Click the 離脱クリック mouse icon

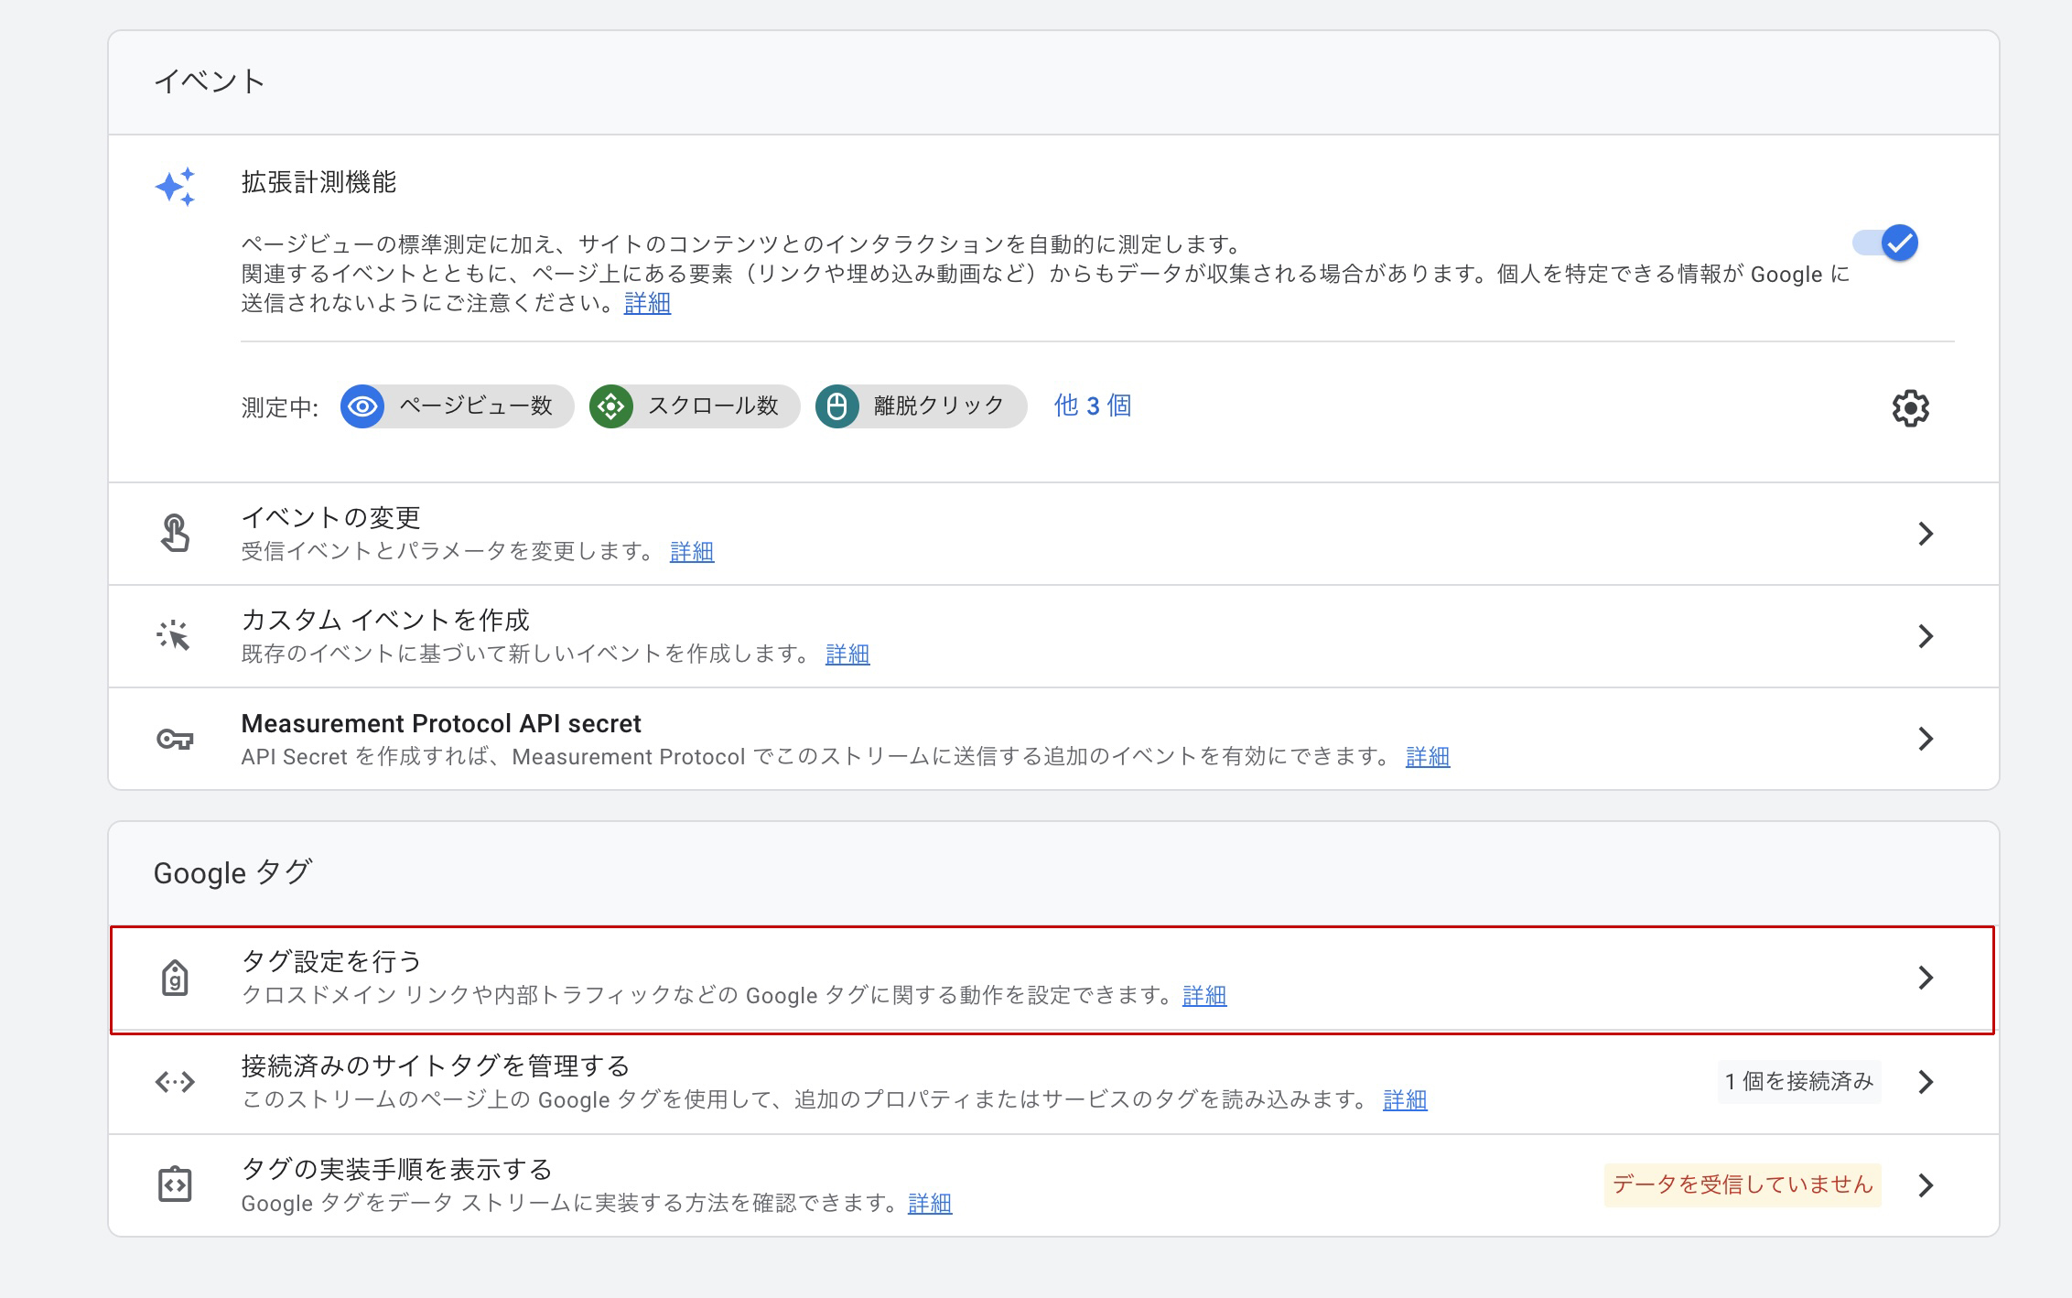pos(836,406)
